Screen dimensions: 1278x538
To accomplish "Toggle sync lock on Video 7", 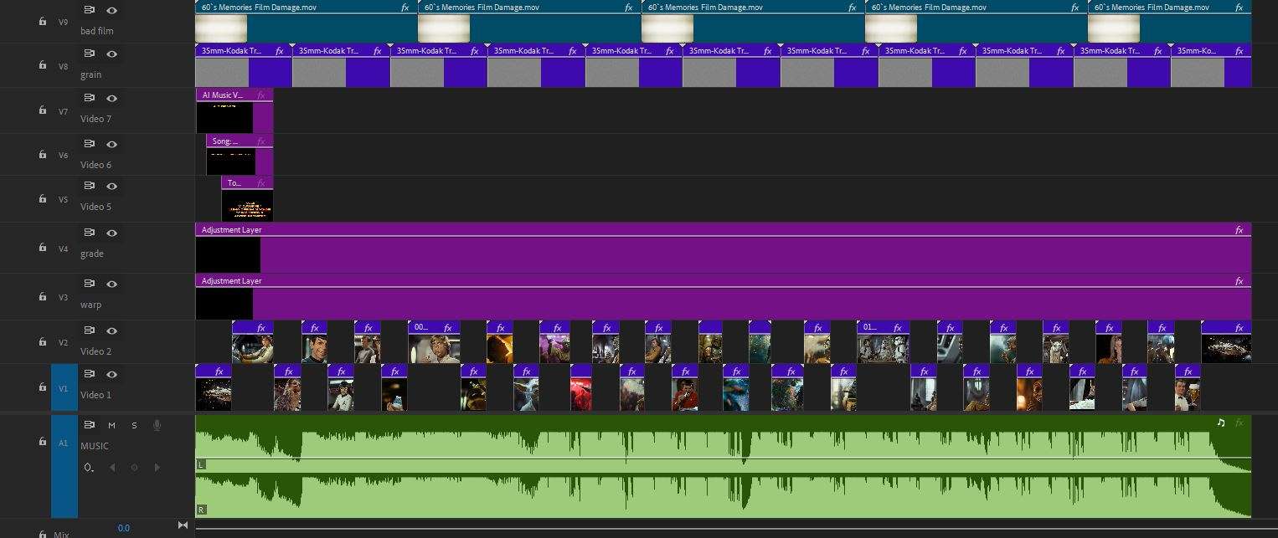I will click(x=90, y=98).
